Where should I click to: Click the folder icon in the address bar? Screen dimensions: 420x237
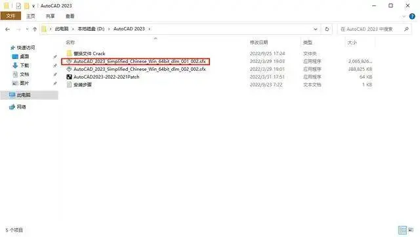click(x=44, y=29)
